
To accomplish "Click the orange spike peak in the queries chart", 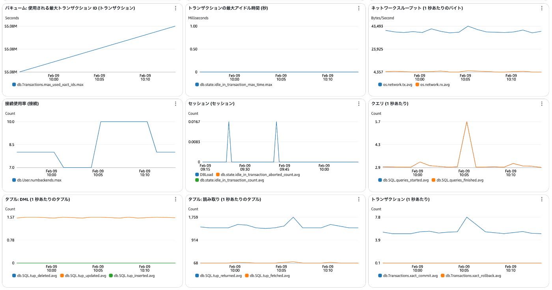I will pos(467,122).
